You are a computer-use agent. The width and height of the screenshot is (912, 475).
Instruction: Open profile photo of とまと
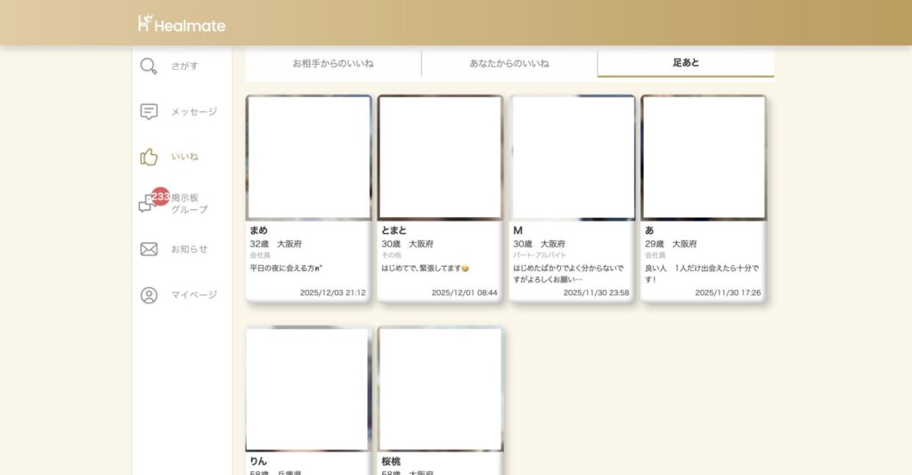441,157
